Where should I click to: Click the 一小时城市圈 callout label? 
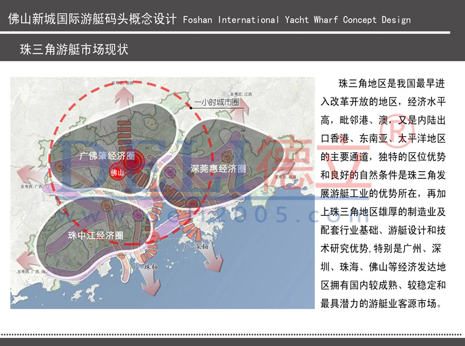coord(217,103)
